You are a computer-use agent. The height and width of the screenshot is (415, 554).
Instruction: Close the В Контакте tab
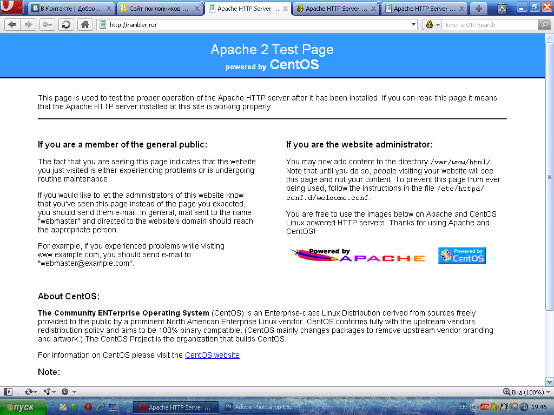coord(109,9)
